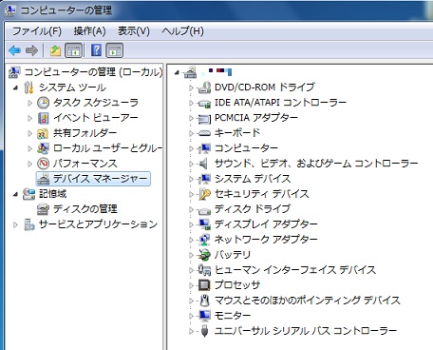The image size is (433, 350).
Task: Select サービスとアプリケーション label
Action: click(x=98, y=224)
